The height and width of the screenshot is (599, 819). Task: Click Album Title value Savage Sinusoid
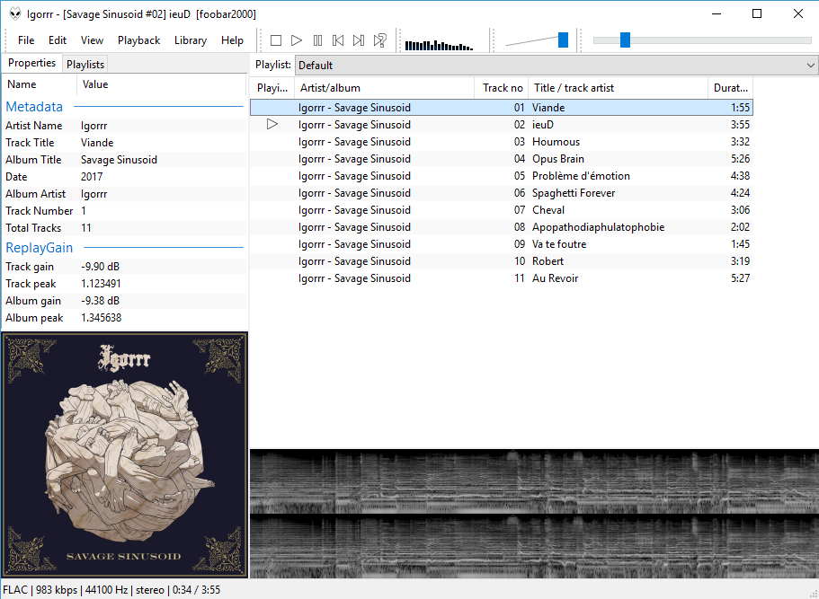pyautogui.click(x=119, y=160)
